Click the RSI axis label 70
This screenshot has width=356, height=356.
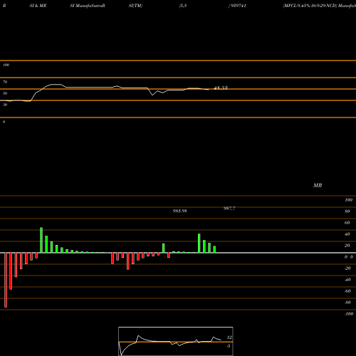click(5, 82)
